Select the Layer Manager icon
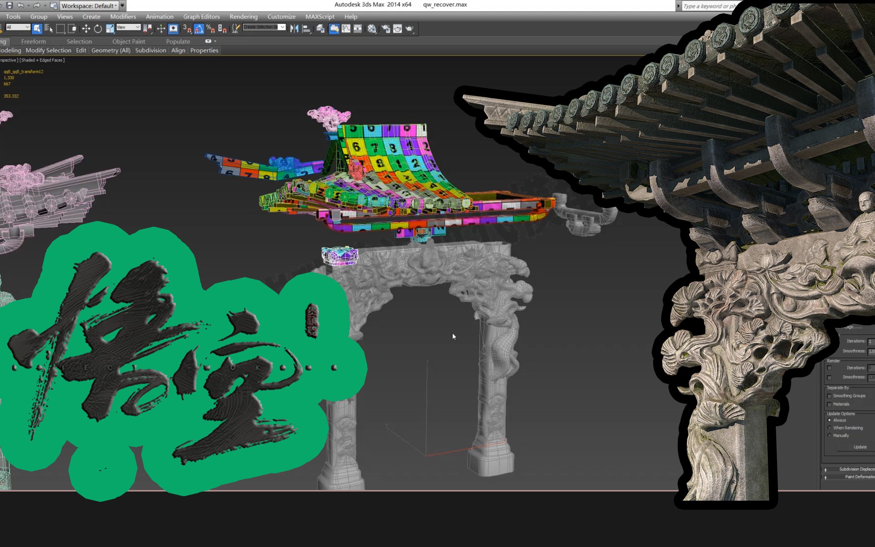 [x=321, y=29]
